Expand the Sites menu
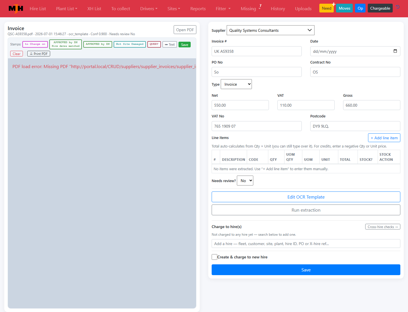The image size is (408, 312). click(174, 9)
